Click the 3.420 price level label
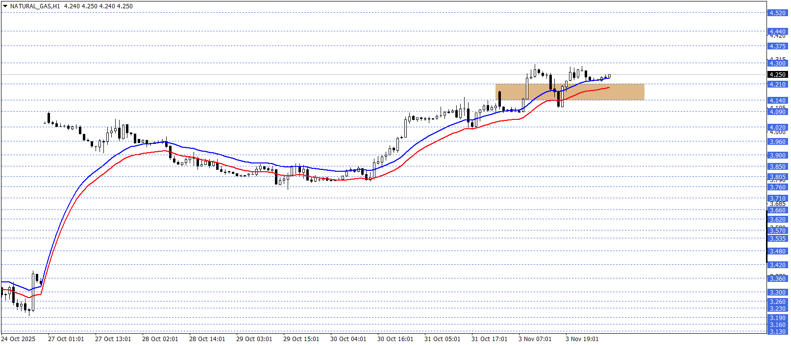This screenshot has height=345, width=791. pos(777,265)
